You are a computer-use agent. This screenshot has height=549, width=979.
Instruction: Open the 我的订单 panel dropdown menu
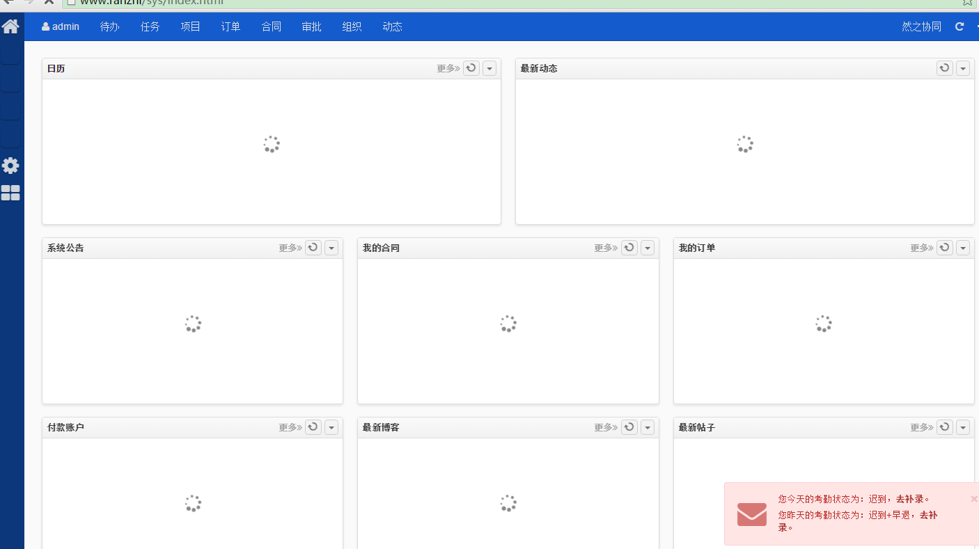[x=963, y=248]
